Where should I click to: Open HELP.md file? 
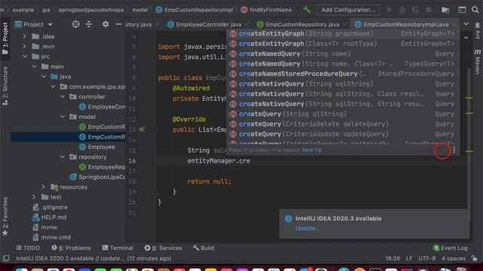click(49, 217)
